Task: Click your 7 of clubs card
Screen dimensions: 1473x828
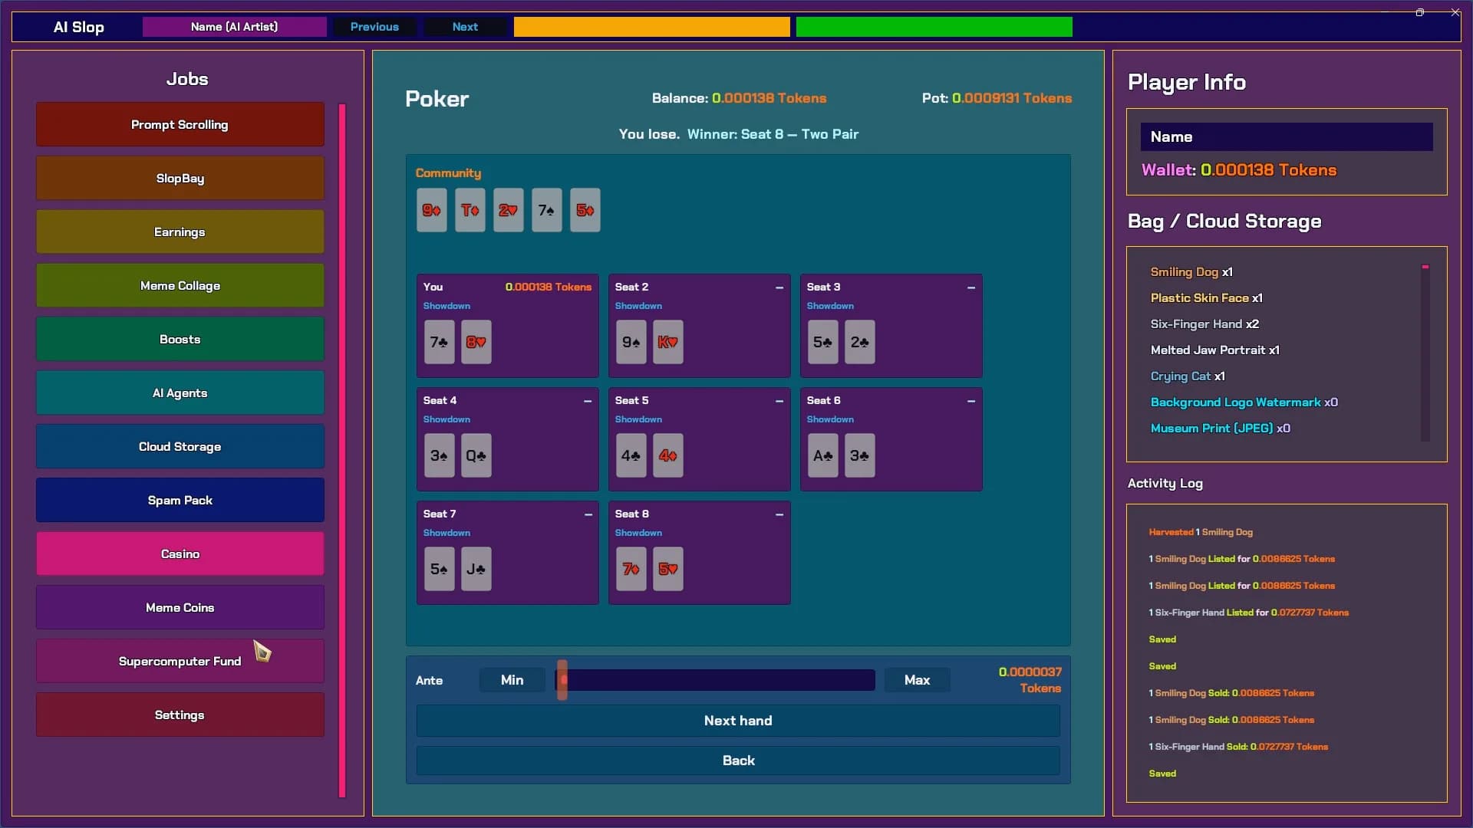Action: click(x=440, y=342)
